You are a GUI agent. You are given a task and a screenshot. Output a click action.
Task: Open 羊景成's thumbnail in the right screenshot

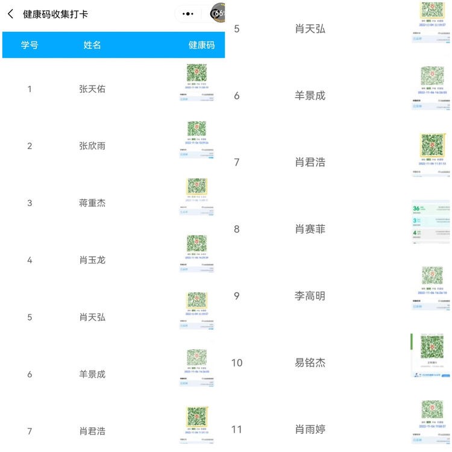click(x=432, y=88)
